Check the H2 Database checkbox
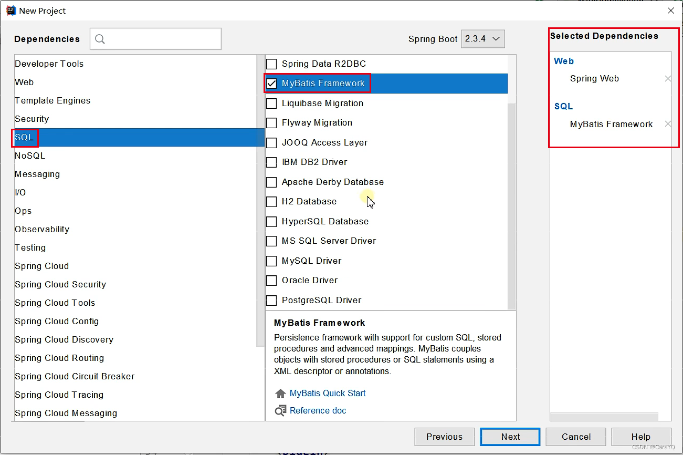Image resolution: width=683 pixels, height=455 pixels. pyautogui.click(x=271, y=202)
